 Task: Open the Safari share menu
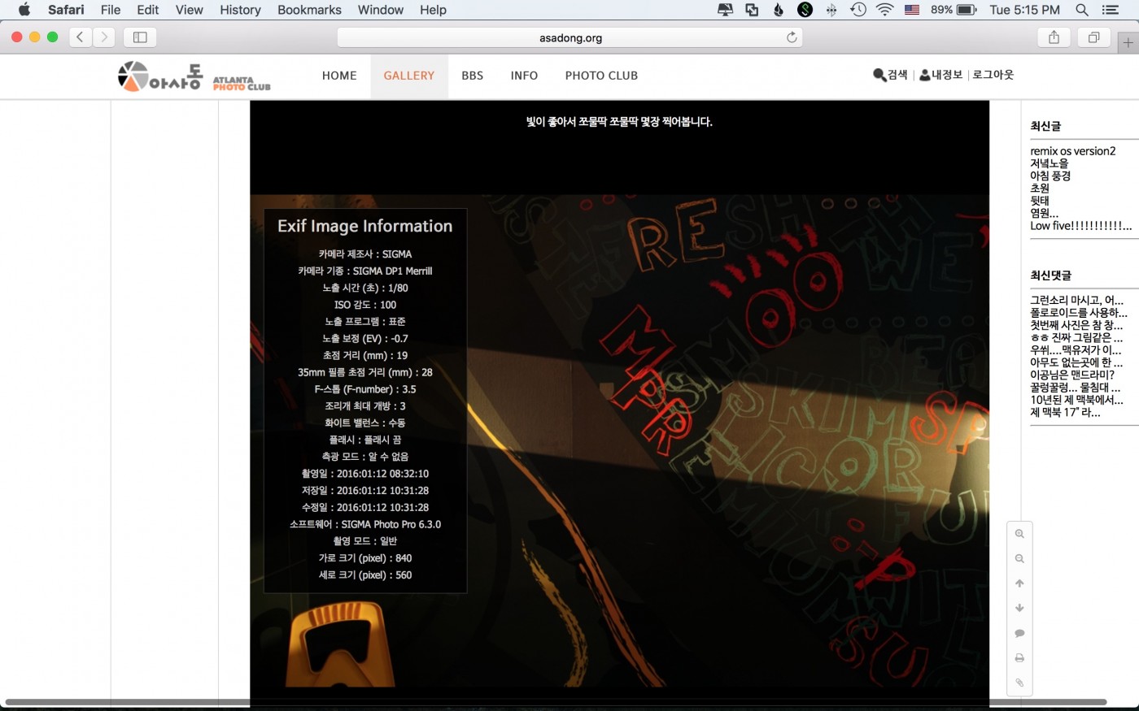(x=1054, y=37)
